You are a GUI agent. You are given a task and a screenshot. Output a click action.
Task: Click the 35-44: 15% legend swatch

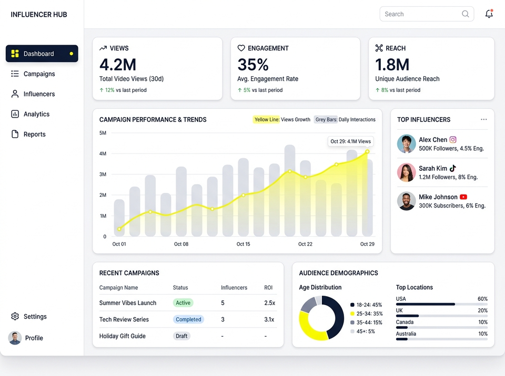[352, 322]
